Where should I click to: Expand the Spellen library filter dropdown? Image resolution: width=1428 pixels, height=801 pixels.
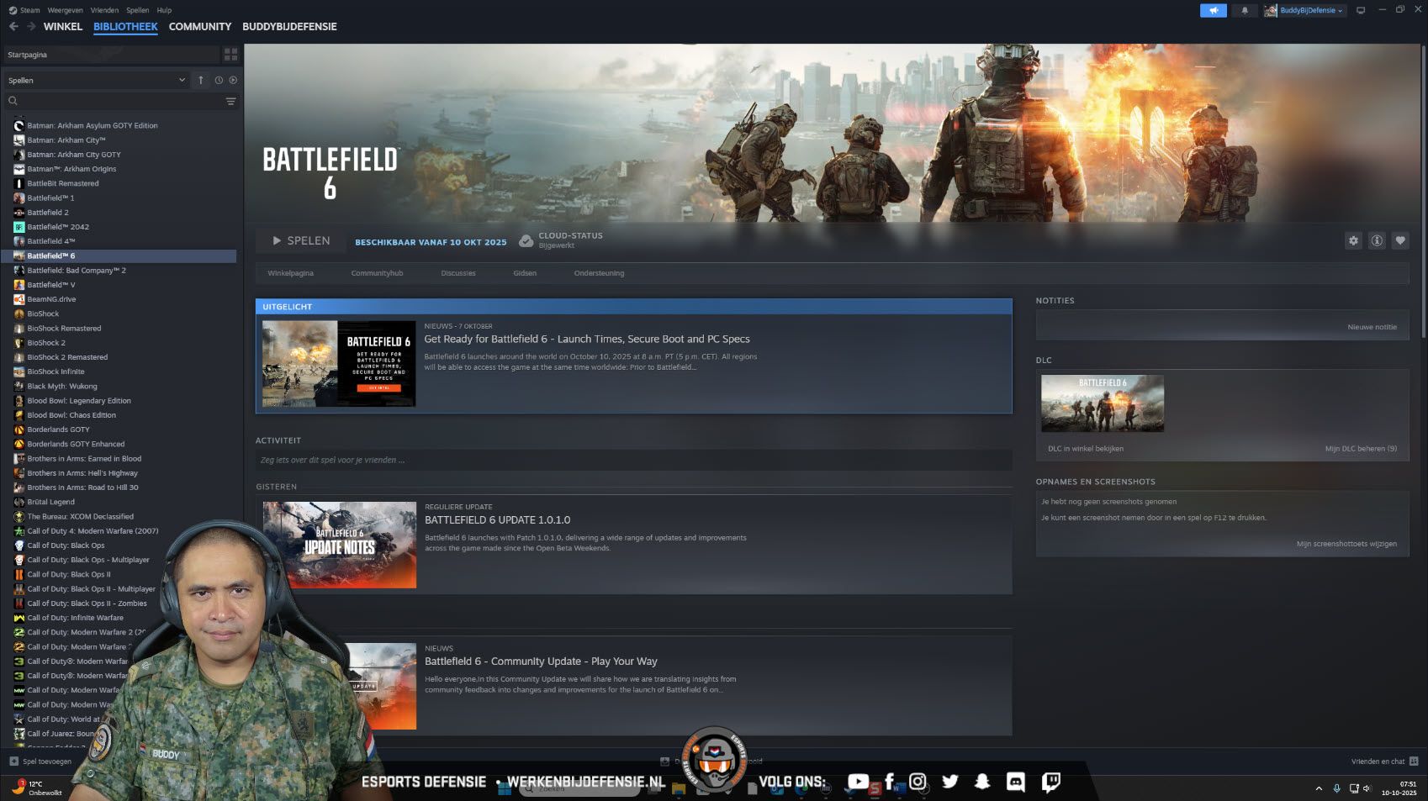(96, 80)
